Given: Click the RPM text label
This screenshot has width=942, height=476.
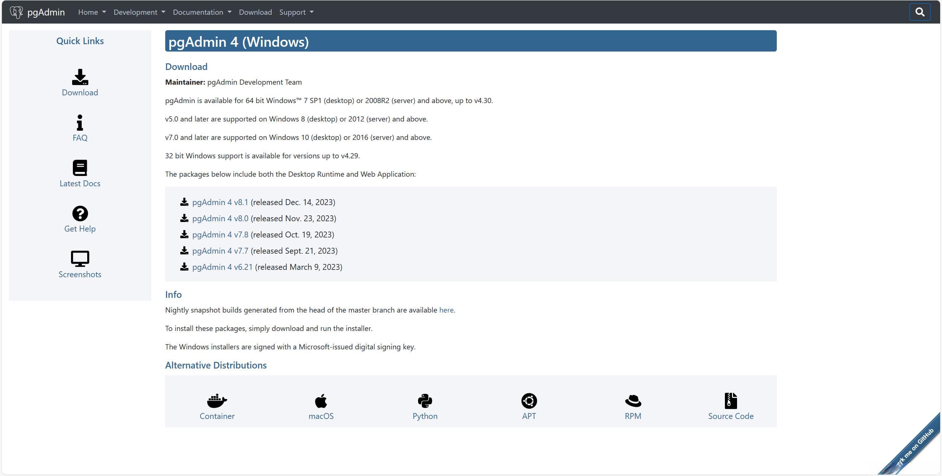Looking at the screenshot, I should click(633, 416).
